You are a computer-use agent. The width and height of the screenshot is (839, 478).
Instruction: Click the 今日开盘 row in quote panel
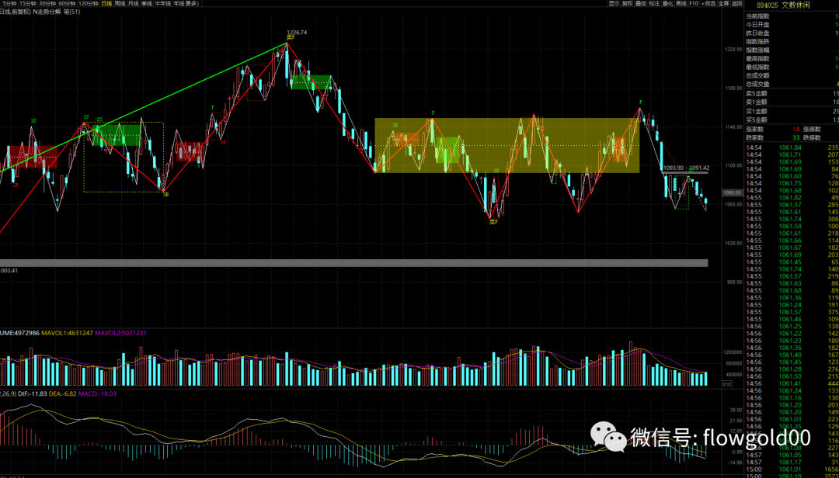tap(792, 25)
